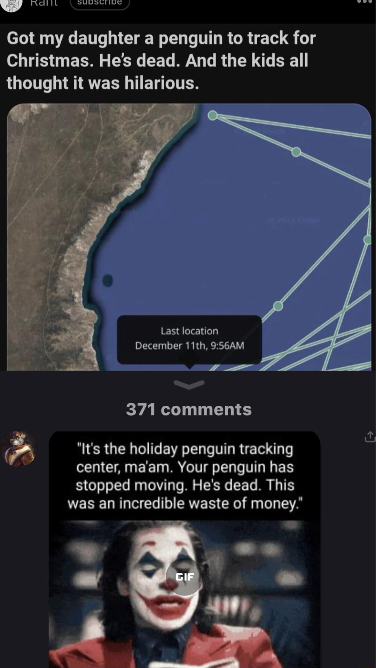Play the Joker GIF
376x668 pixels.
(x=184, y=577)
